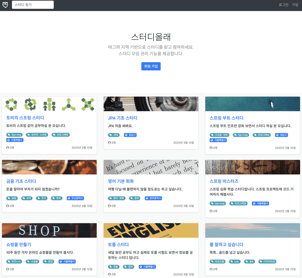
Task: Click the member icon on JPA 기초 스터디 card
Action: [109, 143]
